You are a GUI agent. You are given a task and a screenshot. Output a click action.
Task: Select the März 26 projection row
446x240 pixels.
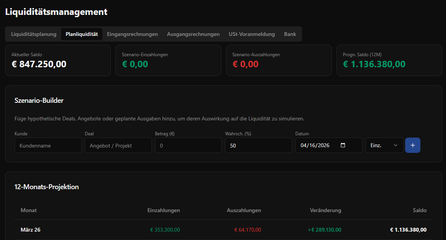[x=223, y=230]
